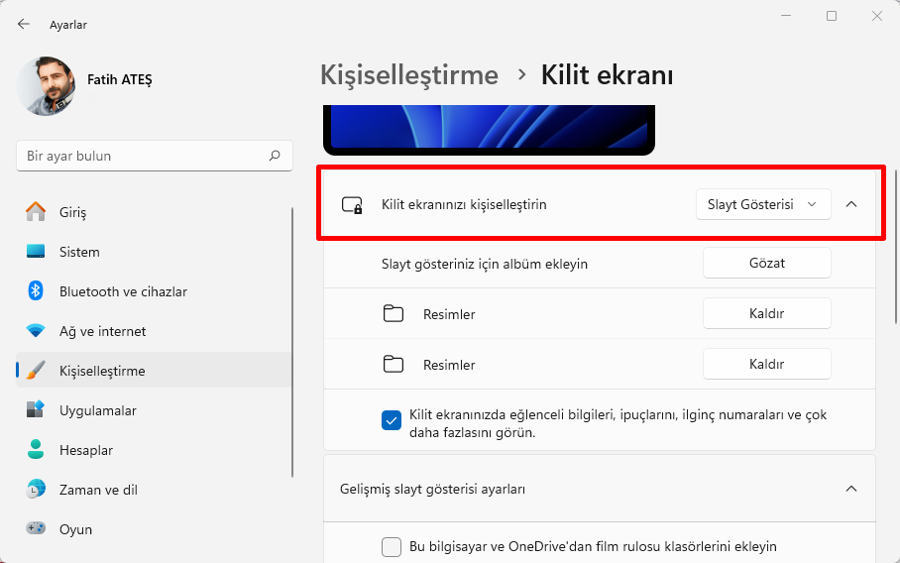Viewport: 900px width, 563px height.
Task: Open Oyun settings page
Action: [x=154, y=528]
